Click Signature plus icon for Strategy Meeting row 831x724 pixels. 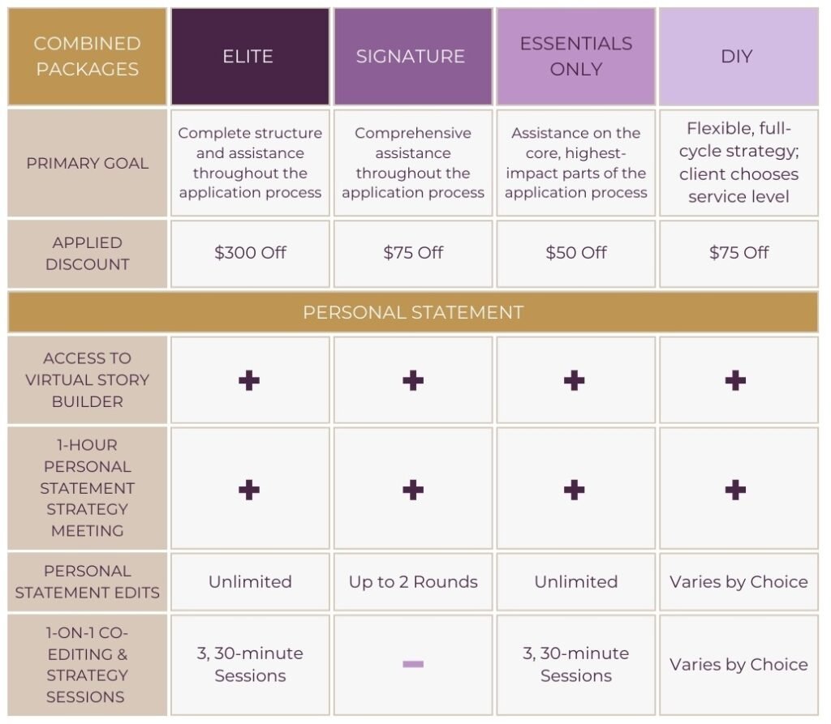(x=413, y=489)
